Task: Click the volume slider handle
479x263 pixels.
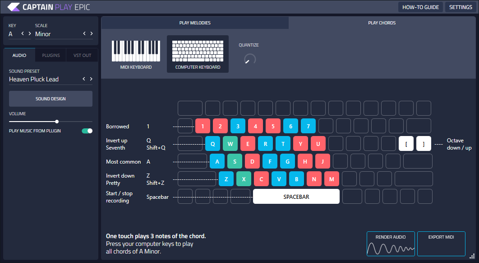Action: point(57,121)
